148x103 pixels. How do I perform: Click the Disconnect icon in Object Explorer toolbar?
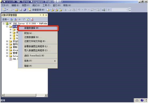pyautogui.click(x=15, y=20)
